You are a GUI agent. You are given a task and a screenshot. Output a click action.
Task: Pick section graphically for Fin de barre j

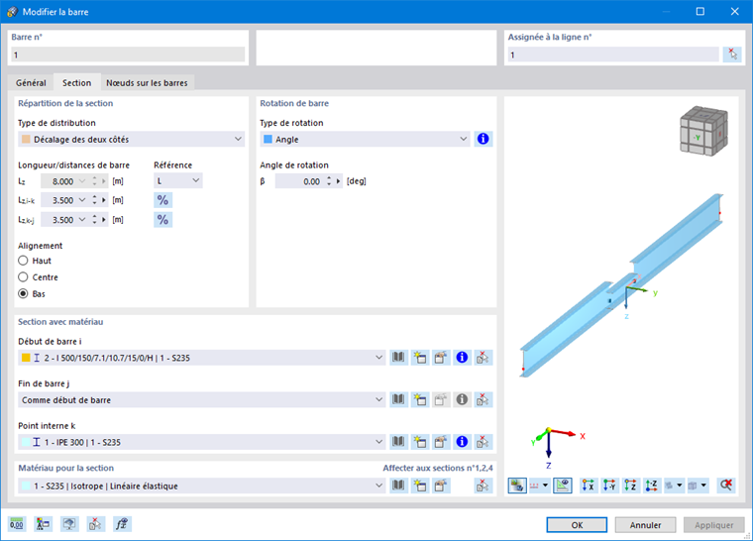(483, 399)
